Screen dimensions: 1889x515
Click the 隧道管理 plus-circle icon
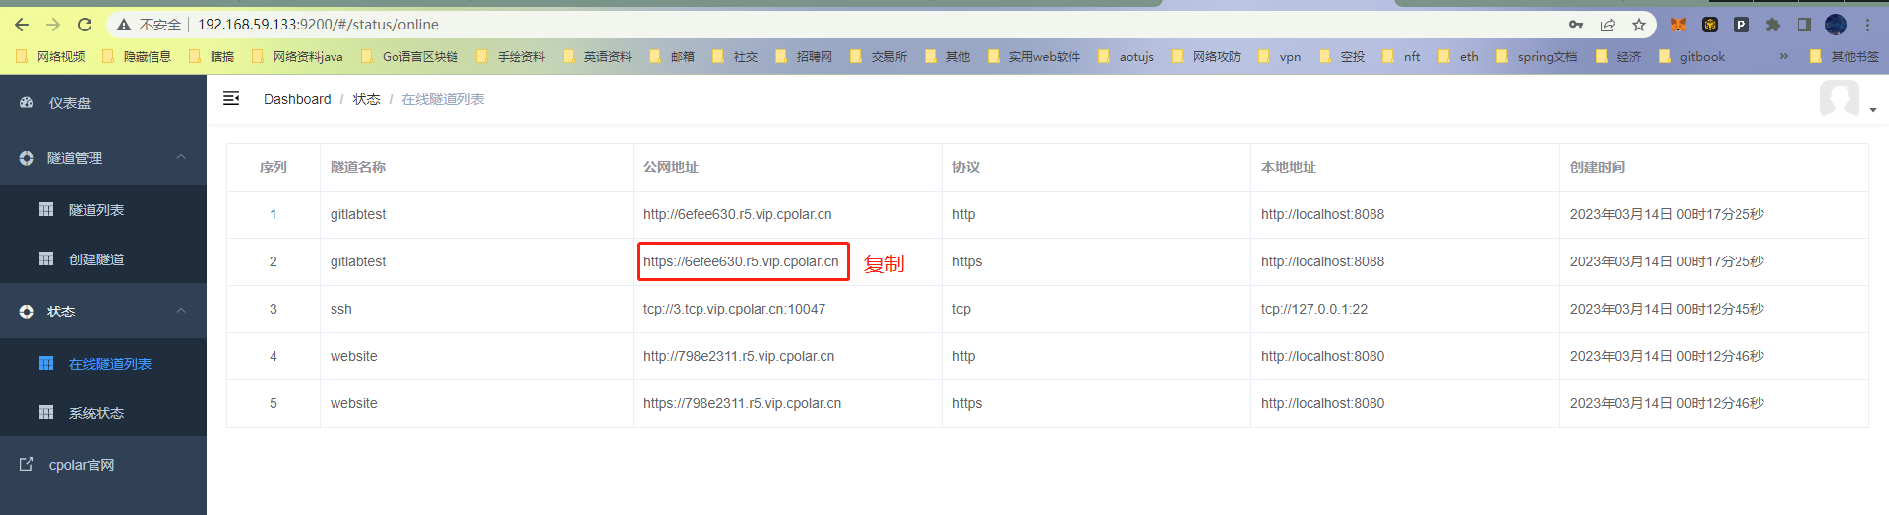tap(27, 158)
